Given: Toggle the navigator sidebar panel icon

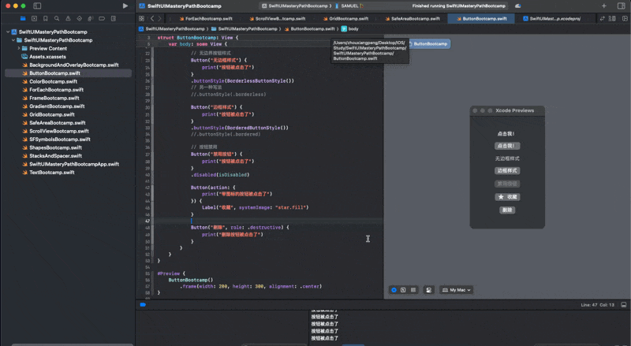Looking at the screenshot, I should (x=39, y=6).
